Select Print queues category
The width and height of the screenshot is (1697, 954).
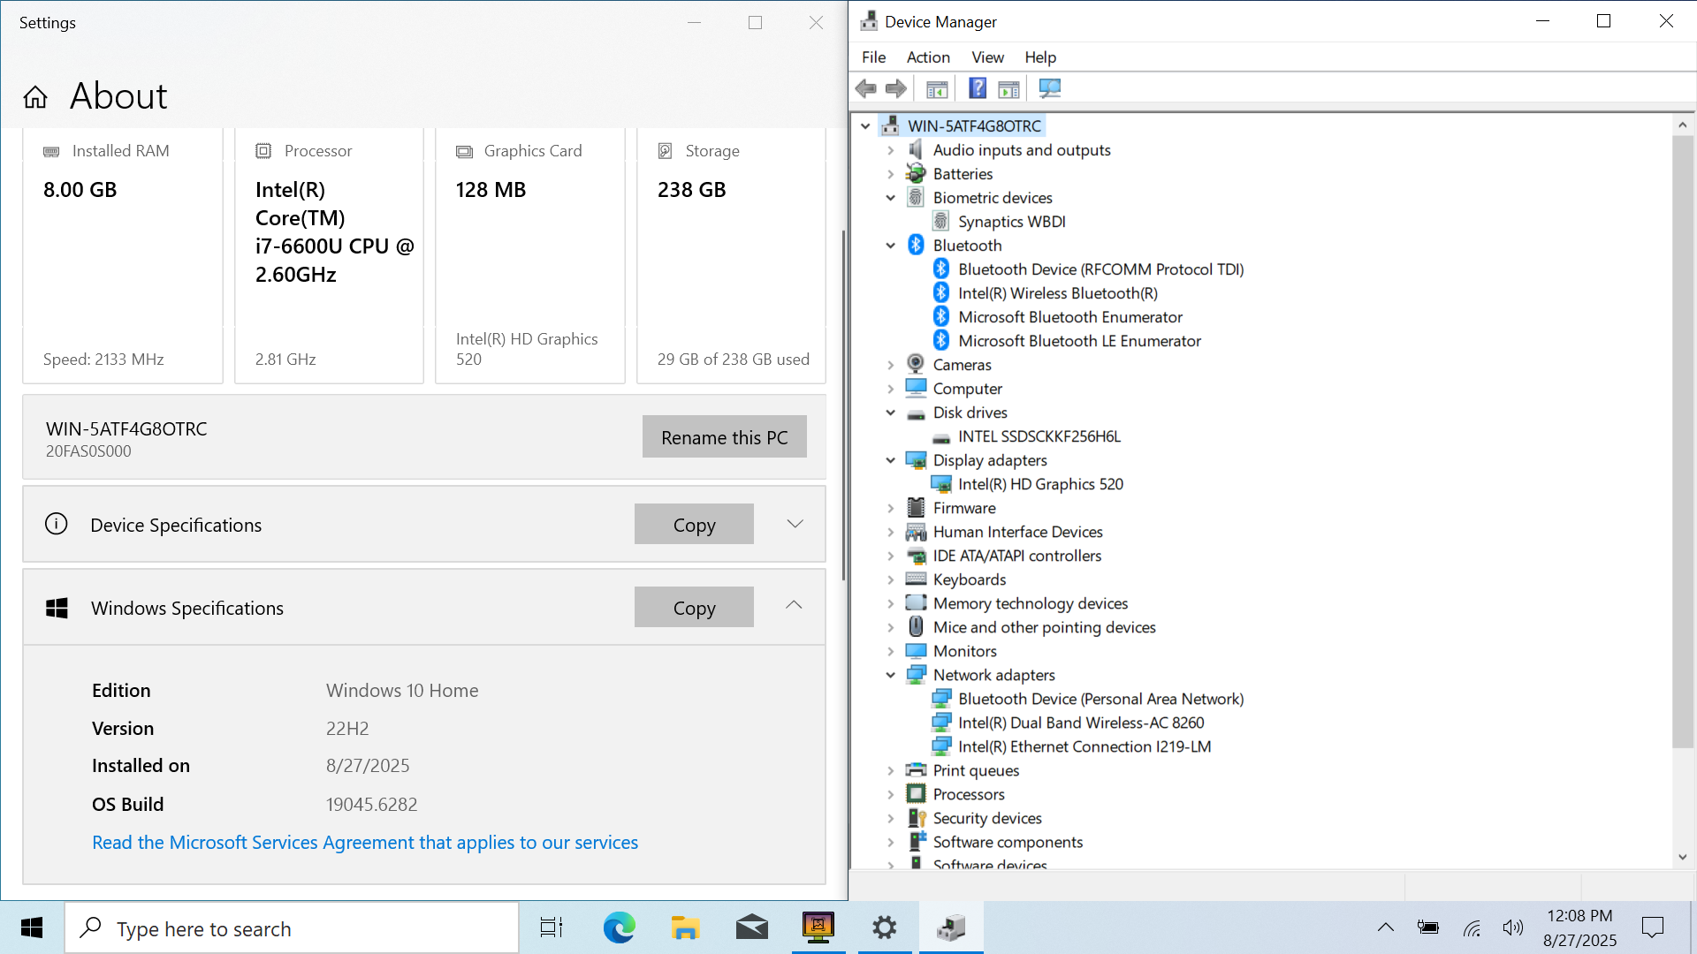click(x=976, y=770)
